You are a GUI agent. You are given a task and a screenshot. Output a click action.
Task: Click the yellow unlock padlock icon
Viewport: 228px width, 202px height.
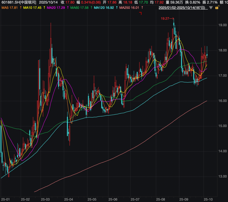pos(217,7)
